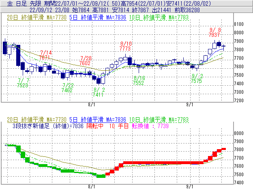This screenshot has height=192, width=253.
Task: Click the 8100 price axis label
Action: pyautogui.click(x=239, y=24)
